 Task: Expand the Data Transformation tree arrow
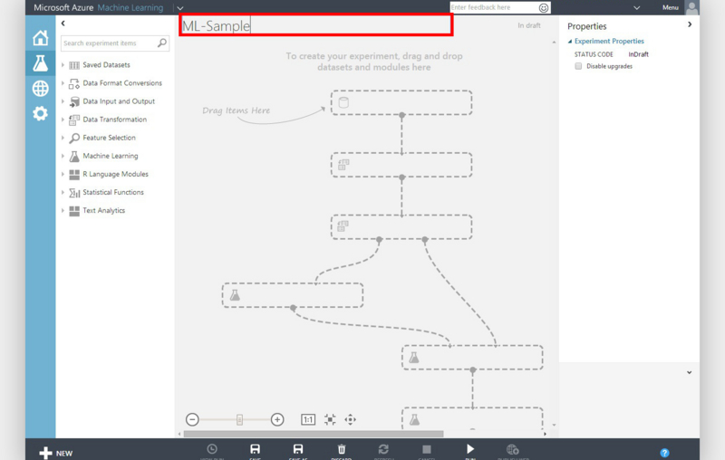63,120
